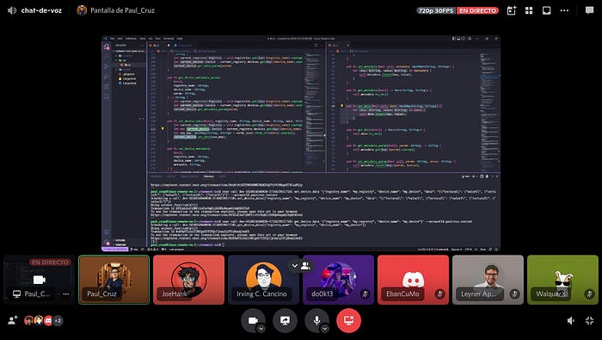Open the camera options dropdown arrow
Viewport: 602px width, 340px height.
261,329
